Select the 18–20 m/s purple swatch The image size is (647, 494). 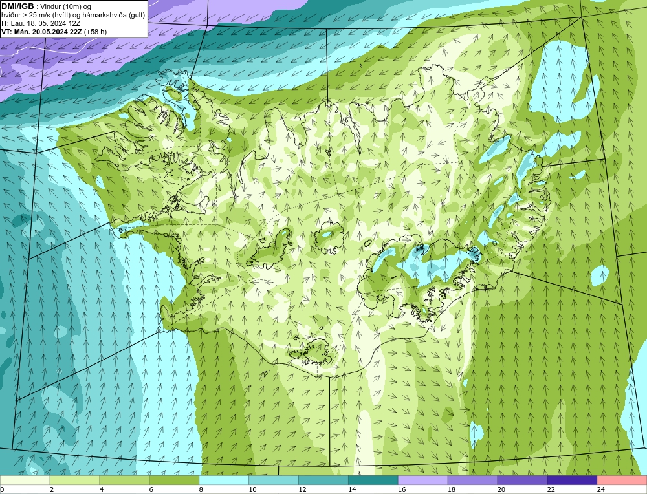pyautogui.click(x=472, y=480)
